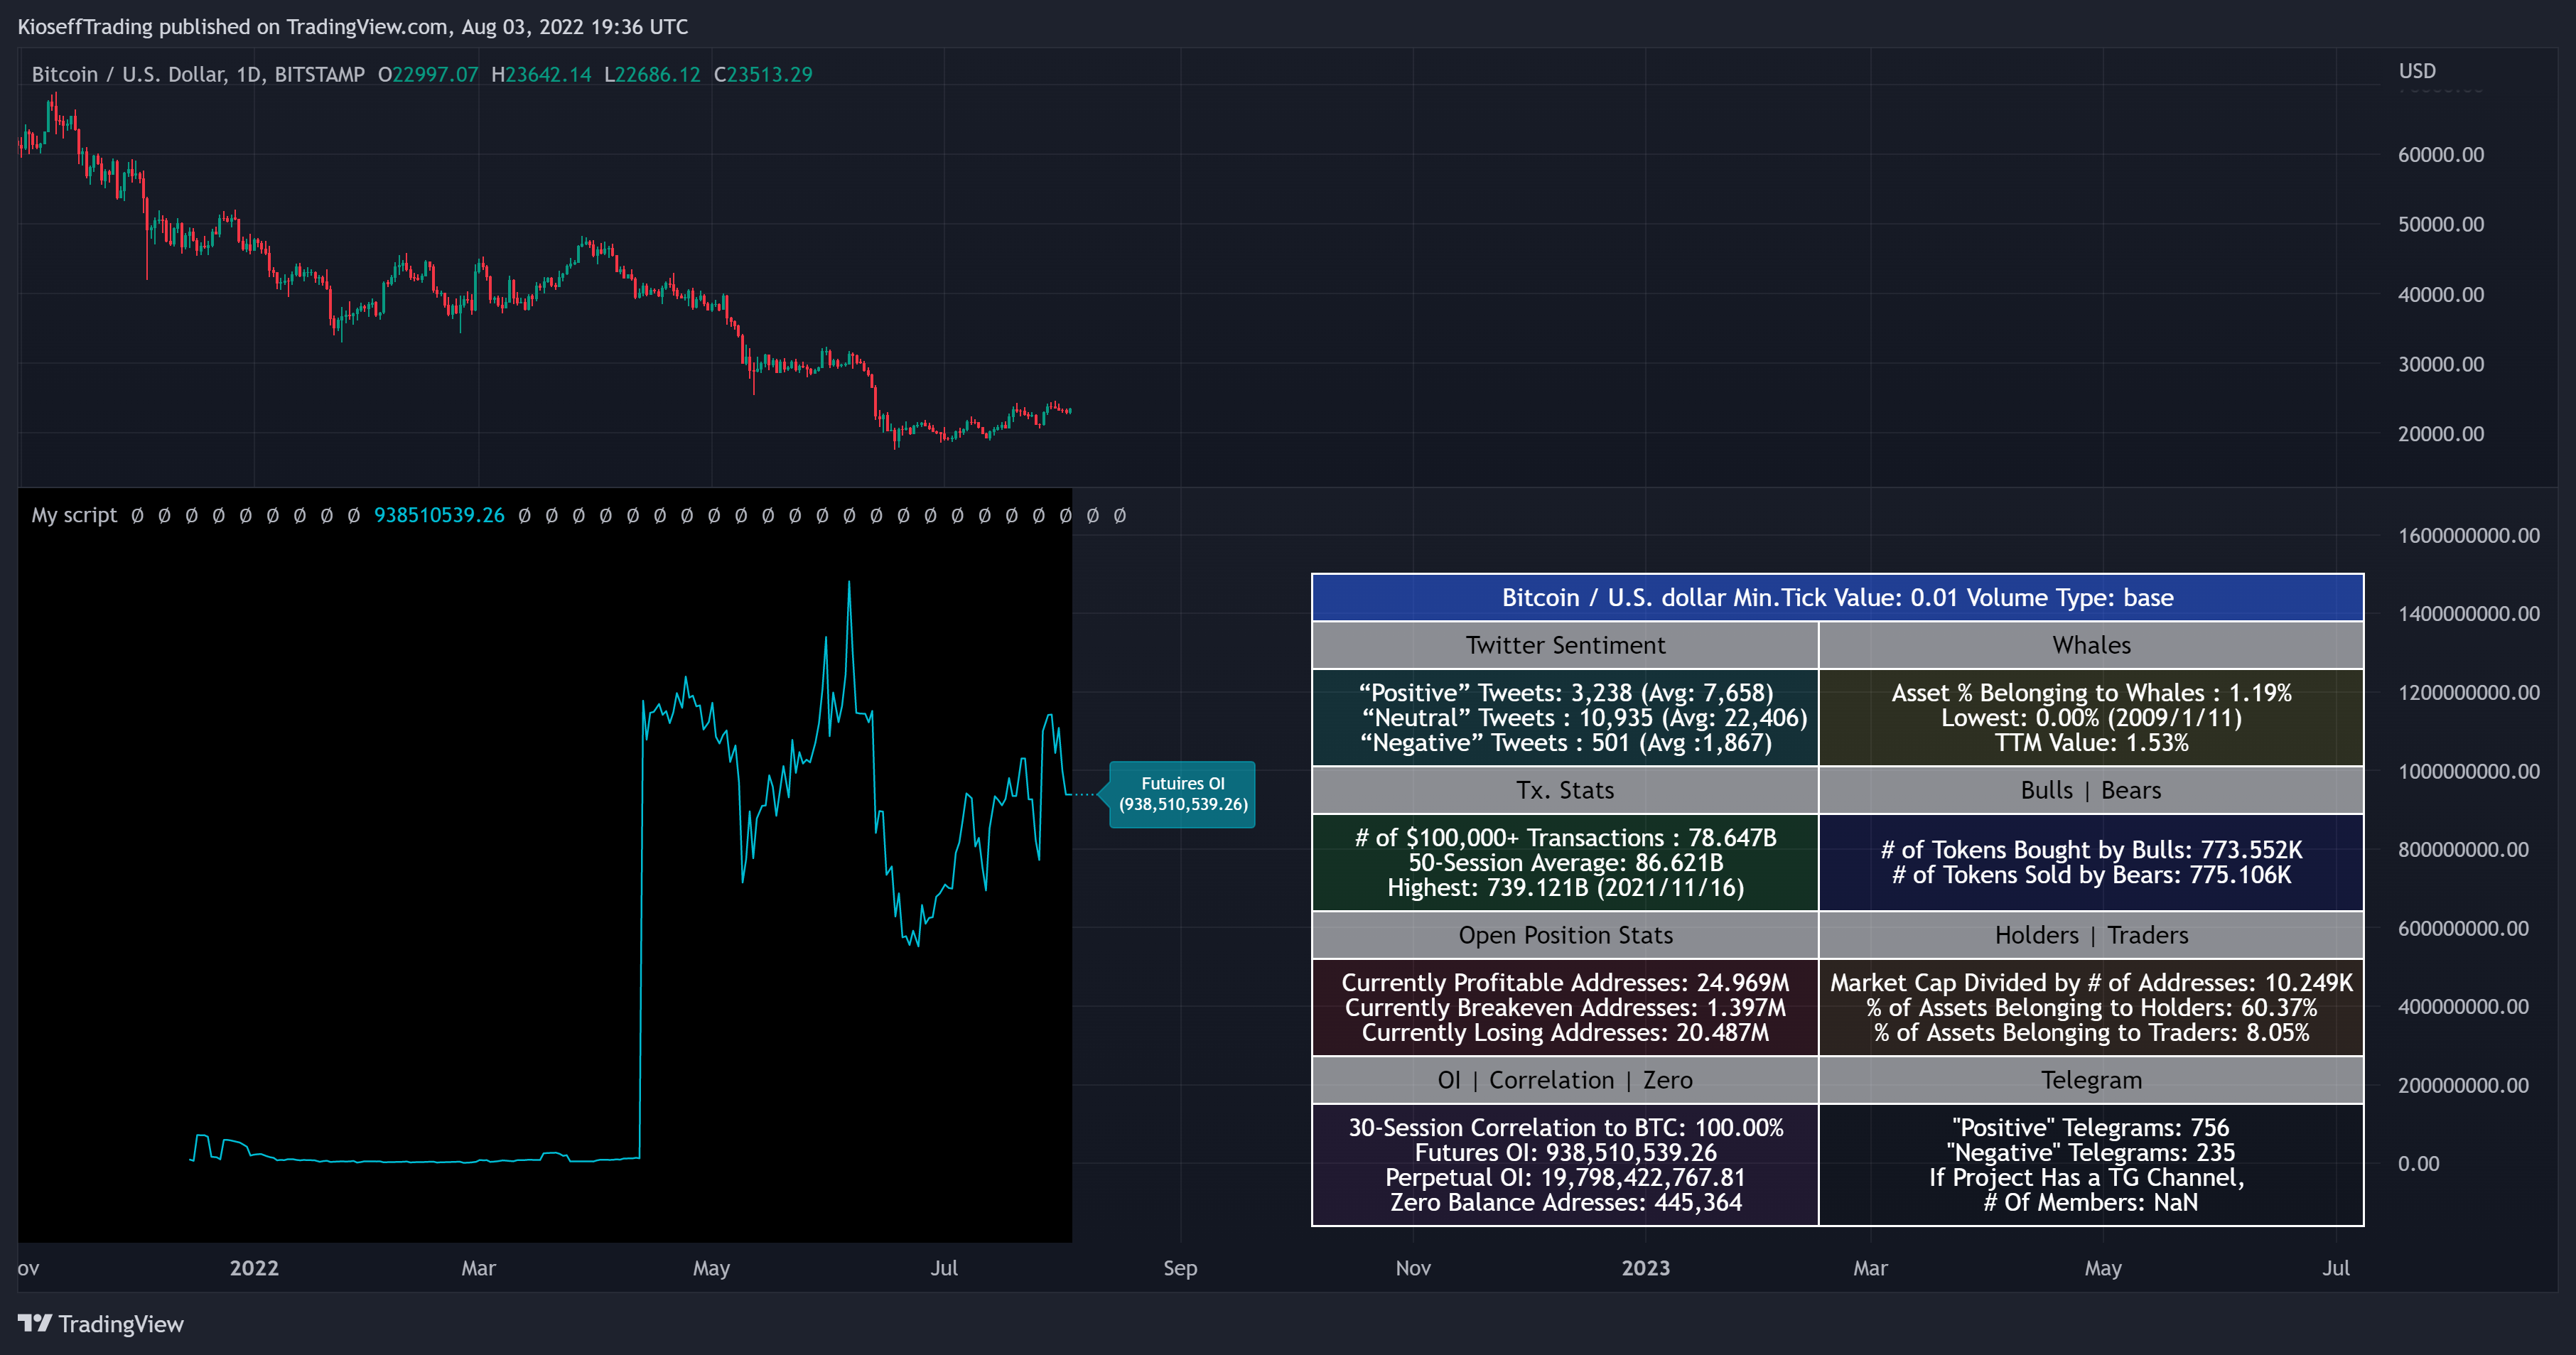2576x1355 pixels.
Task: Click the 1600000000.00 indicator axis label
Action: (x=2468, y=535)
